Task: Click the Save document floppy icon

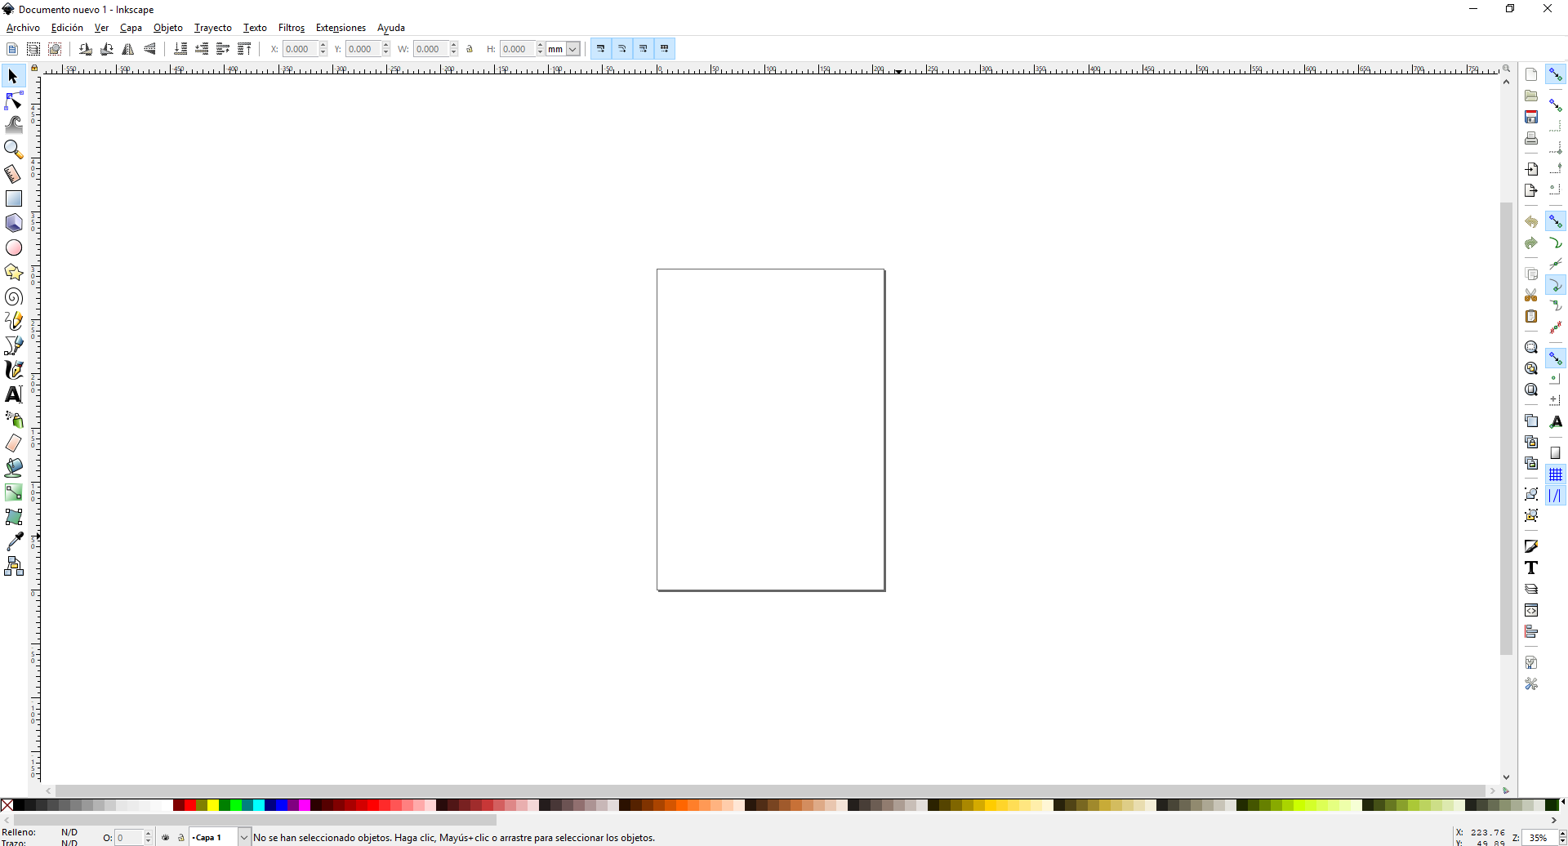Action: pyautogui.click(x=1531, y=118)
